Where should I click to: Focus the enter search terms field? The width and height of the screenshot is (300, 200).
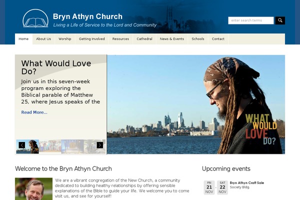tap(251, 20)
